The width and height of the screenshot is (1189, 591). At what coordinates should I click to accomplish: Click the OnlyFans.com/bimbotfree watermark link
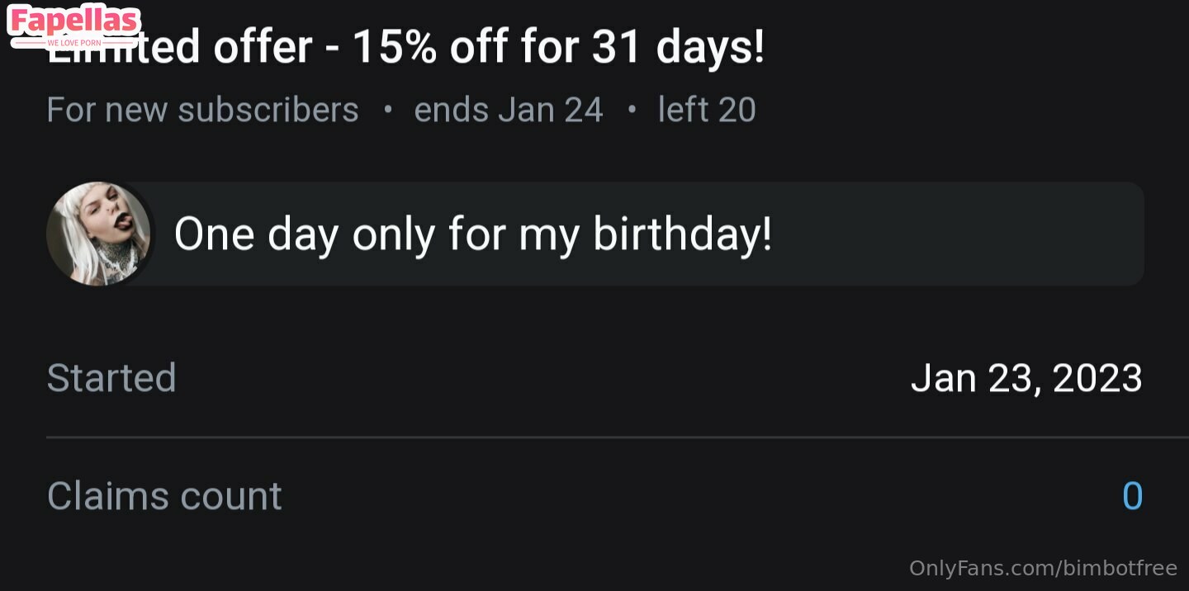pyautogui.click(x=1043, y=568)
